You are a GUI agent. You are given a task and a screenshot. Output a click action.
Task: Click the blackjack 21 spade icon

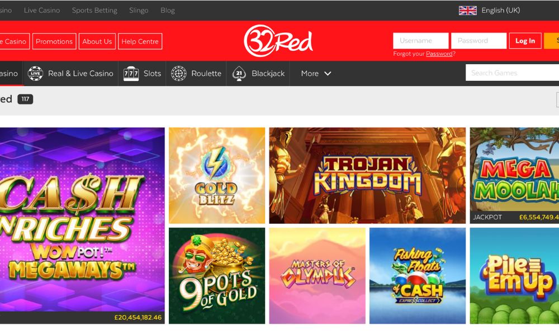click(239, 73)
